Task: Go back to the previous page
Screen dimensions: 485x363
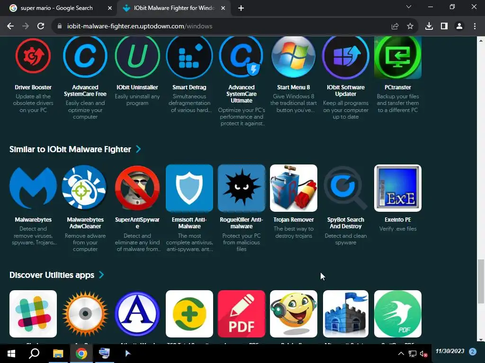Action: [10, 26]
